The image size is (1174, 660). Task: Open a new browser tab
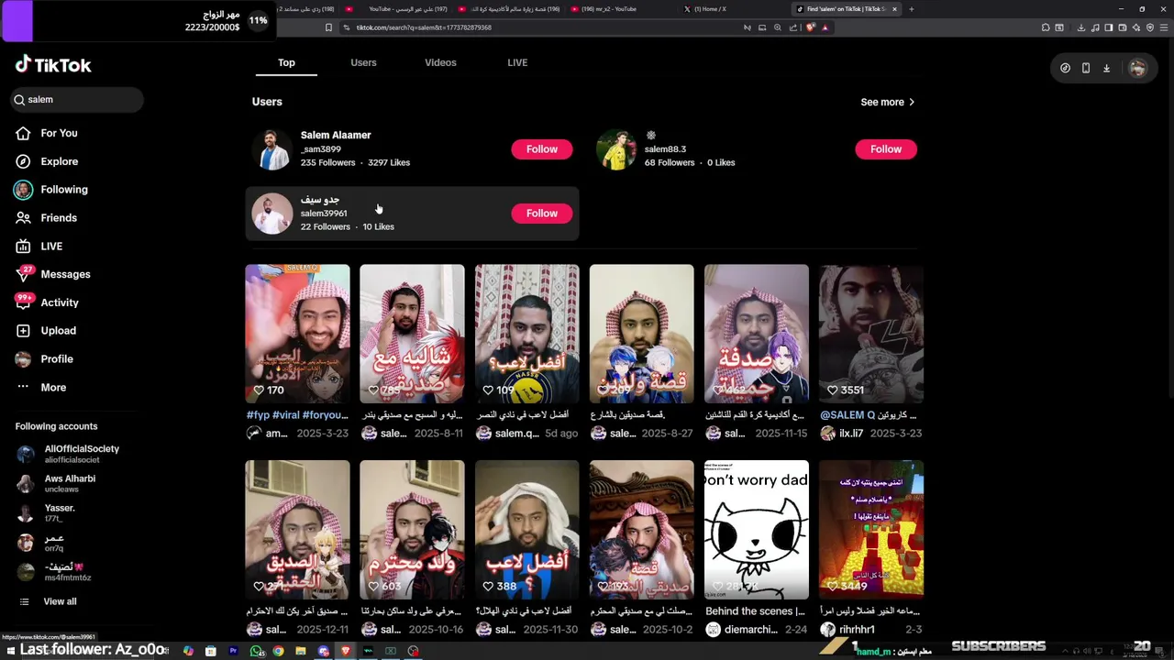(911, 9)
